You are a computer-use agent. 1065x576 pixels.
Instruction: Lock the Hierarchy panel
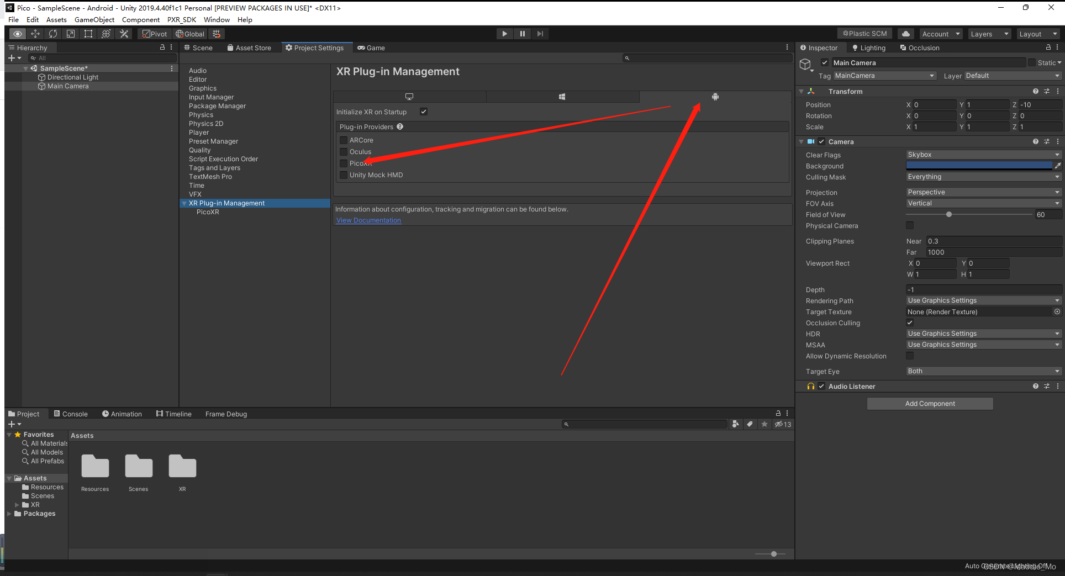[162, 47]
